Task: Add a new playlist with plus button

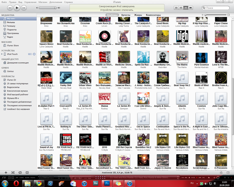Action: click(x=6, y=173)
